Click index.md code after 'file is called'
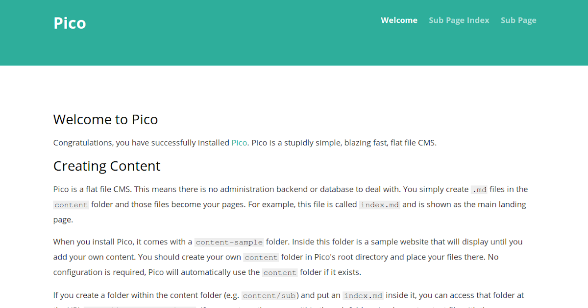The width and height of the screenshot is (588, 308). point(380,205)
